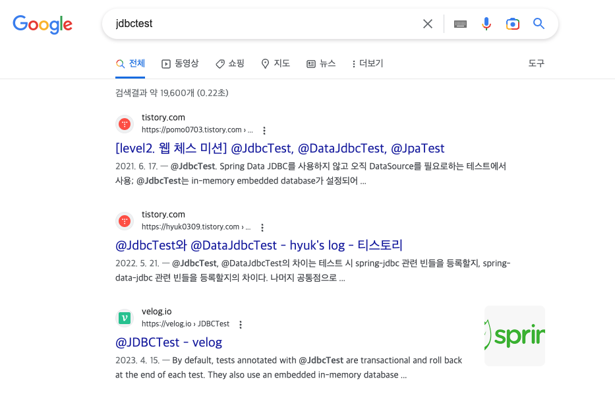Open options menu for hyuk0309 result
Image resolution: width=615 pixels, height=398 pixels.
point(262,228)
